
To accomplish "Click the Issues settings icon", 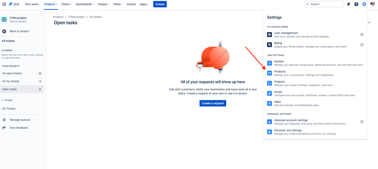I will pos(269,93).
